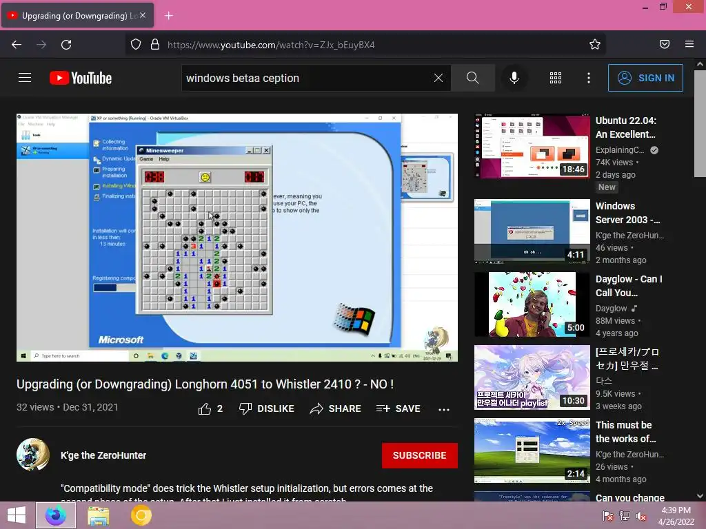The width and height of the screenshot is (706, 529).
Task: Open tracking protection shield icon
Action: click(136, 45)
